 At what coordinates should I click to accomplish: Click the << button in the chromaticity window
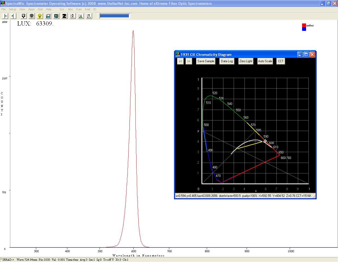coord(180,61)
